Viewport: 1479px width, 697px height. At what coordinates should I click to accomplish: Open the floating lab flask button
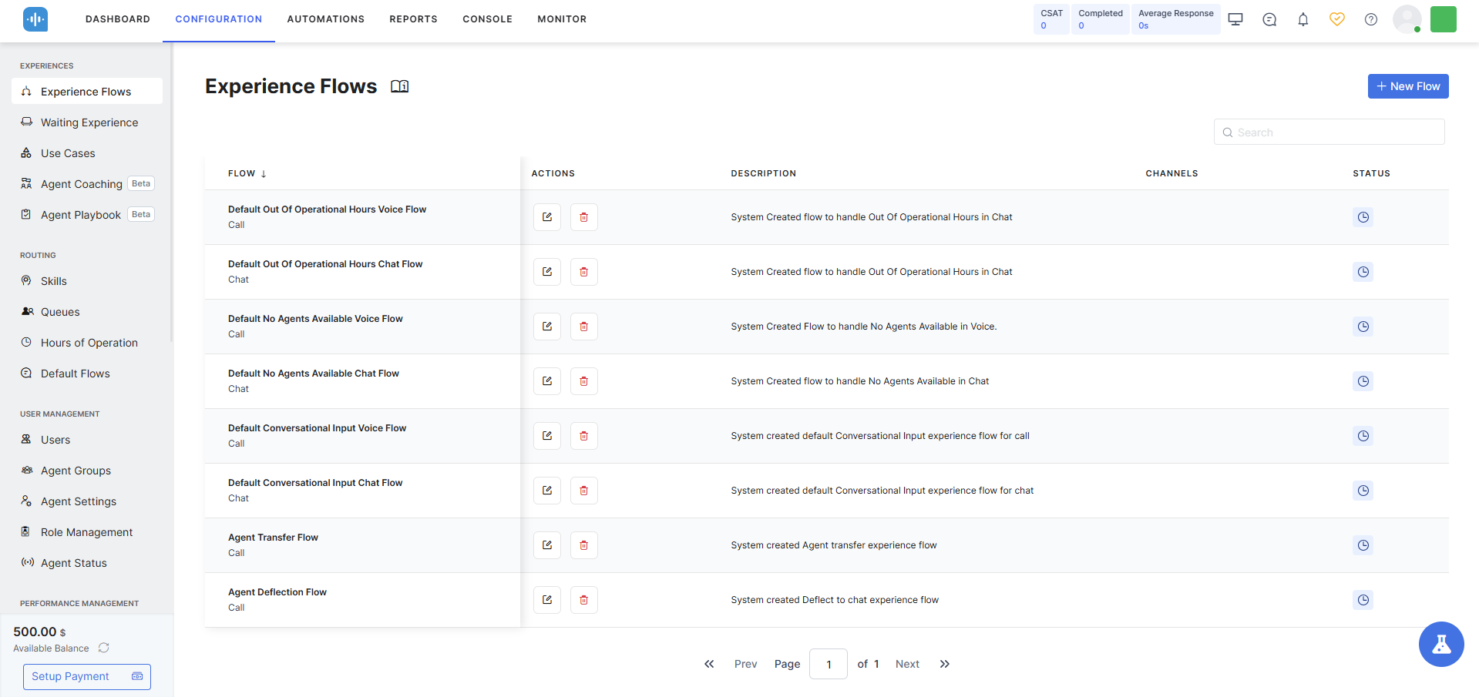(1441, 644)
